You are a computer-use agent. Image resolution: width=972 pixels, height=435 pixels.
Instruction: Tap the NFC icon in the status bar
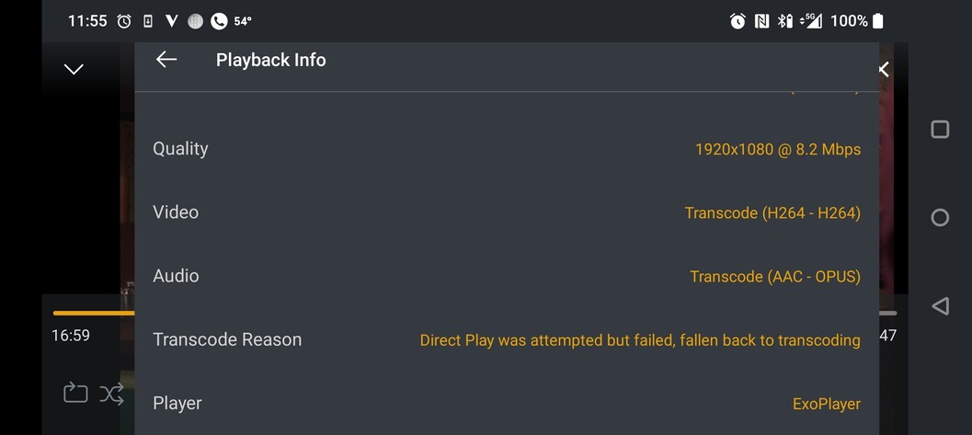[761, 21]
